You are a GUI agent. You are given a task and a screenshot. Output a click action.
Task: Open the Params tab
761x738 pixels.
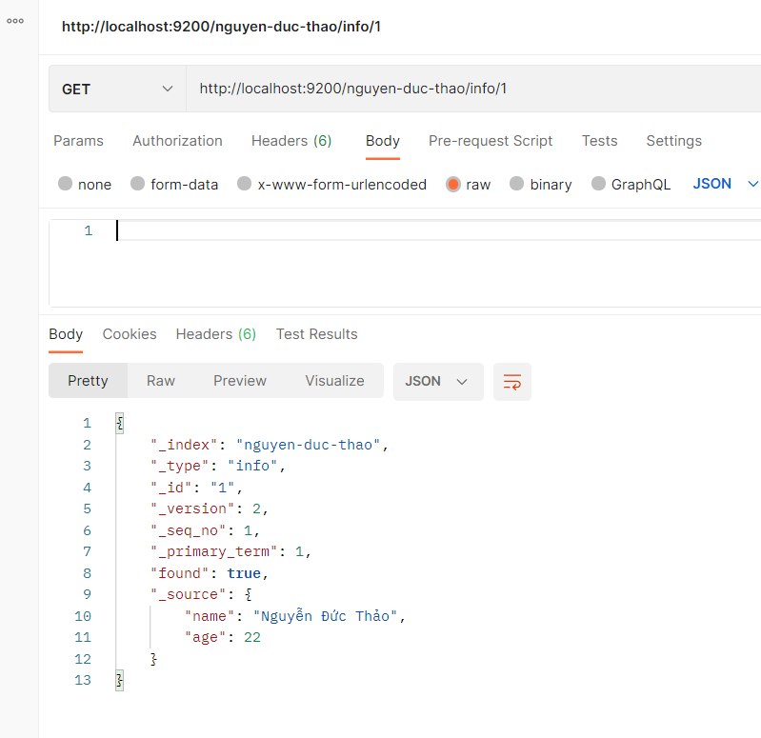click(x=78, y=141)
